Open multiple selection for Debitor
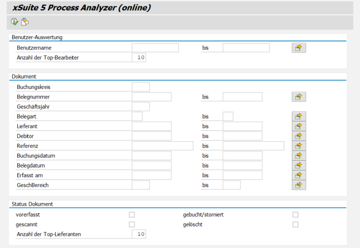Image resolution: width=360 pixels, height=248 pixels. (299, 136)
